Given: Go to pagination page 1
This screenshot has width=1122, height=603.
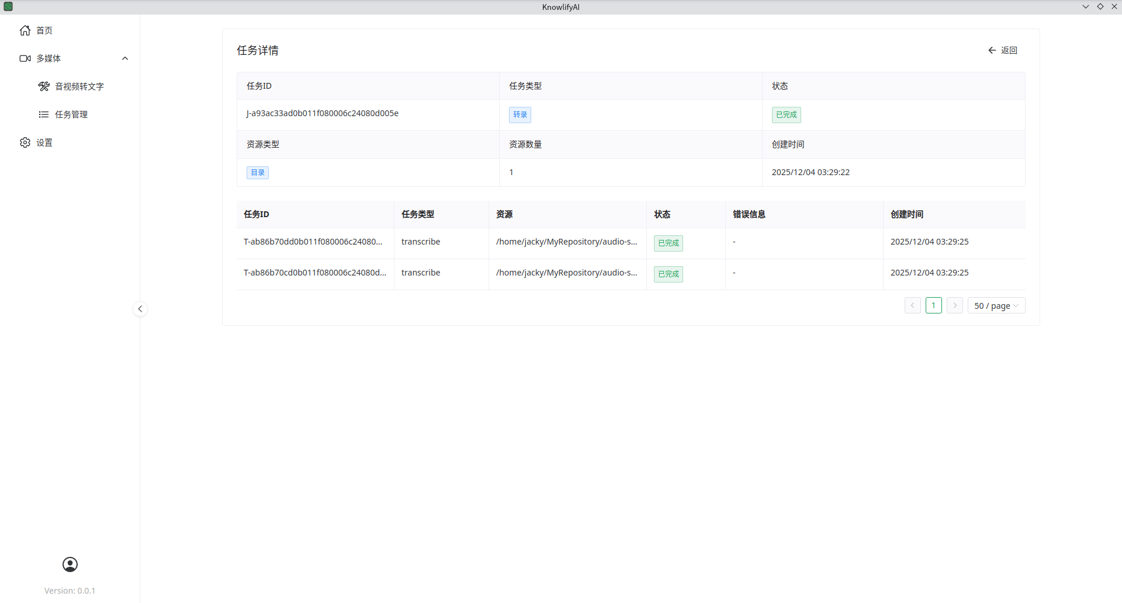Looking at the screenshot, I should [933, 306].
